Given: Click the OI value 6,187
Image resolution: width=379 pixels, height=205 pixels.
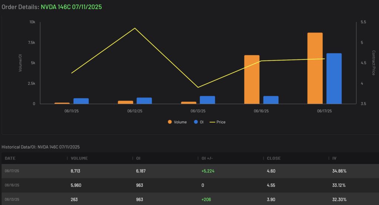Looking at the screenshot, I should [x=141, y=171].
